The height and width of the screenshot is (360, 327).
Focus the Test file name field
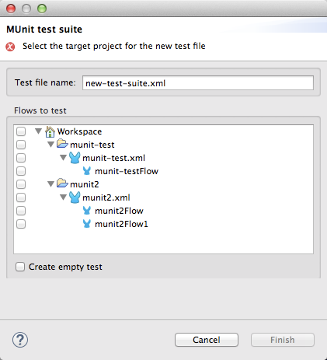(198, 83)
